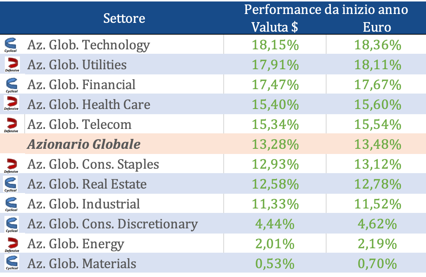The height and width of the screenshot is (277, 426).
Task: Select the Azionario Globale row label
Action: pos(84,144)
